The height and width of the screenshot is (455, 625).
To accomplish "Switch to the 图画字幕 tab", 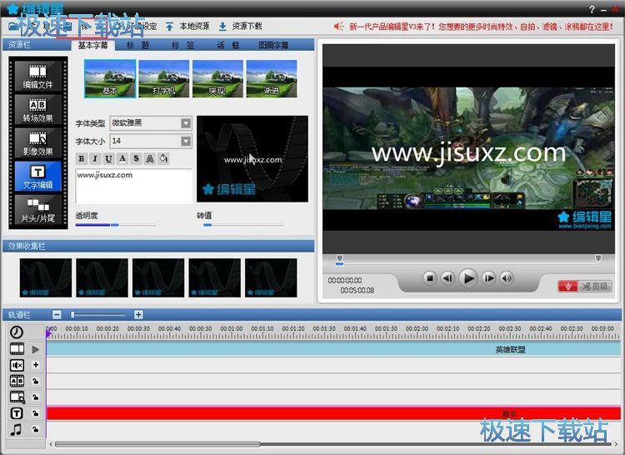I will pyautogui.click(x=273, y=45).
